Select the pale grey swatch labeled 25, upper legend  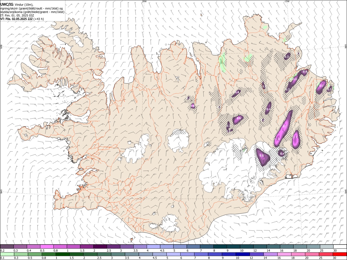tap(326, 246)
